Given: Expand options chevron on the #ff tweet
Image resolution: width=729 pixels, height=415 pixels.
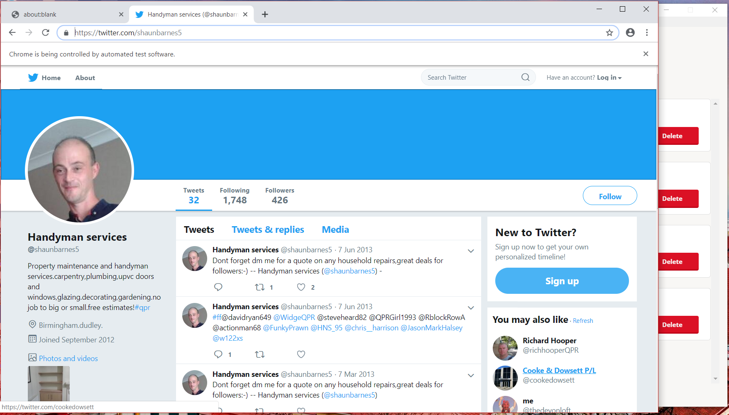Looking at the screenshot, I should tap(471, 308).
